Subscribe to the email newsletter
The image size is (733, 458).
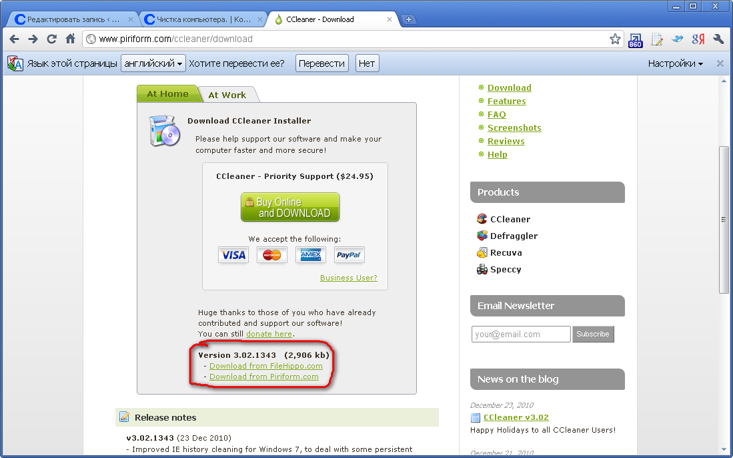(x=593, y=334)
